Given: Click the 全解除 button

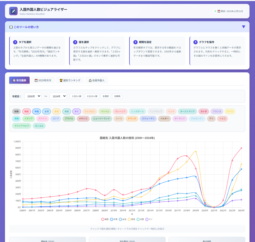Looking at the screenshot, I should 117,96.
